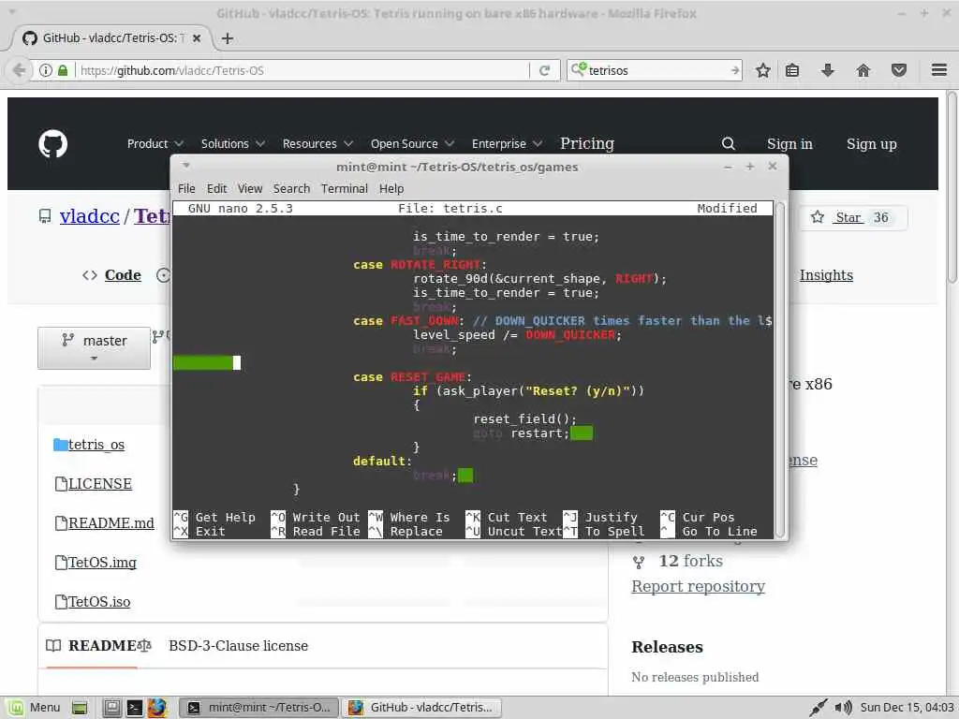Click the bookmark star icon in Firefox toolbar

pos(762,70)
